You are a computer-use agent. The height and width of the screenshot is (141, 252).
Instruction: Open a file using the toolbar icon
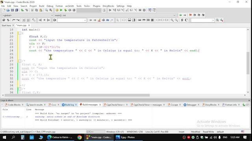click(8, 10)
